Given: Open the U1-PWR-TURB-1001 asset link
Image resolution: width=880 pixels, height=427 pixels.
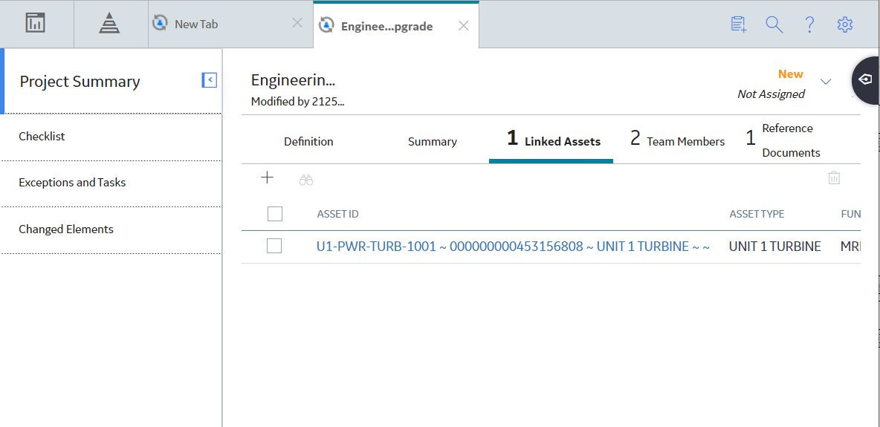Looking at the screenshot, I should coord(514,247).
